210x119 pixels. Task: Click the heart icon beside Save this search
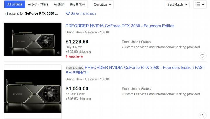[x=68, y=13]
